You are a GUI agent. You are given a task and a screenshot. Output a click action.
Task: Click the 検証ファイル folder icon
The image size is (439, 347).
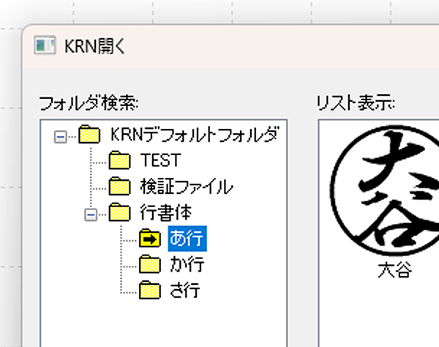pyautogui.click(x=119, y=186)
